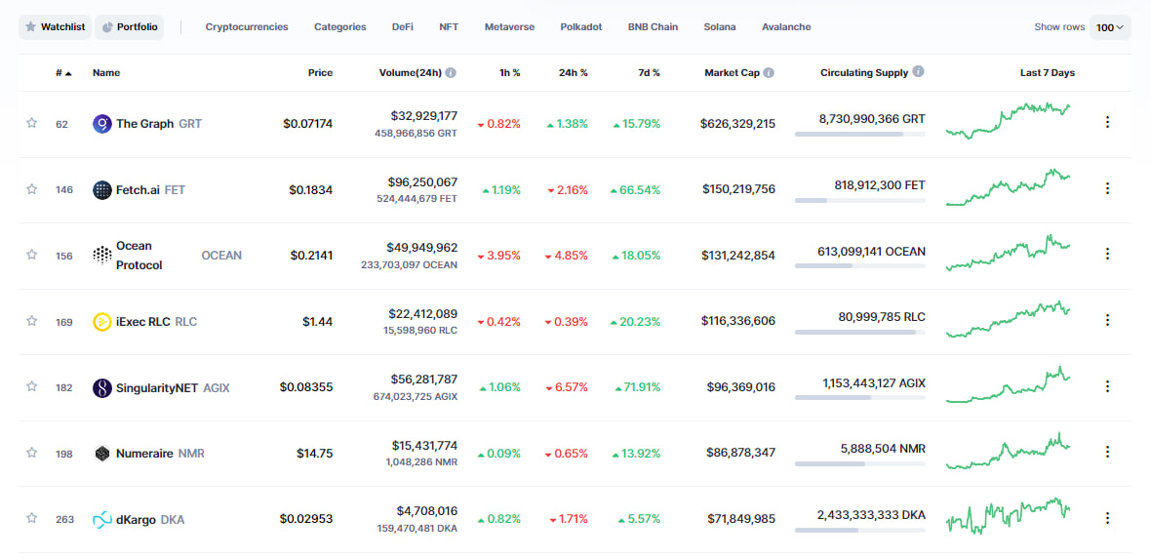This screenshot has width=1151, height=559.
Task: Open the Portfolio button
Action: pyautogui.click(x=129, y=27)
